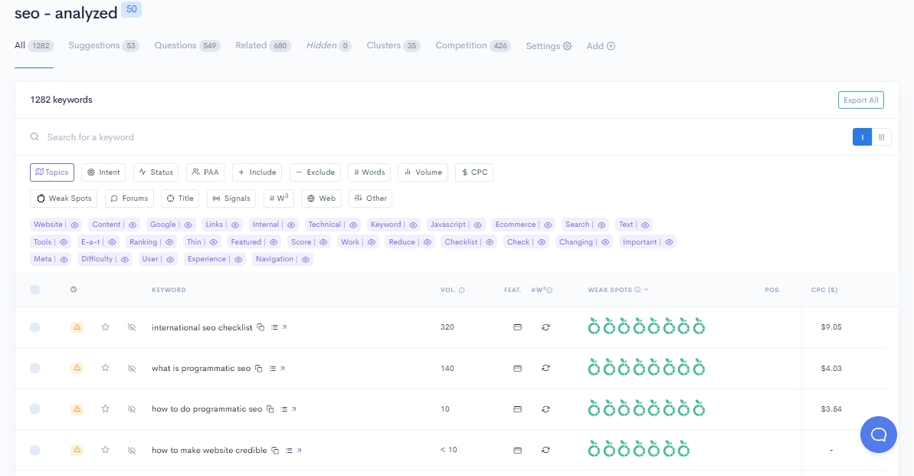914x476 pixels.
Task: Click the clock icon column header
Action: tap(74, 289)
